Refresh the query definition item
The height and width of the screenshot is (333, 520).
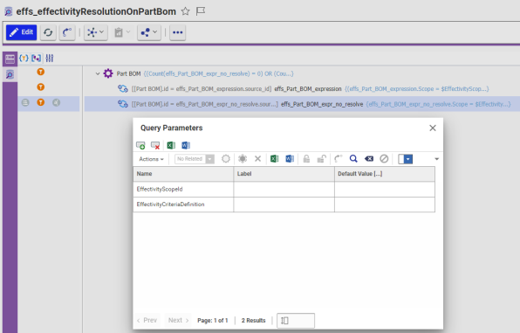click(48, 32)
